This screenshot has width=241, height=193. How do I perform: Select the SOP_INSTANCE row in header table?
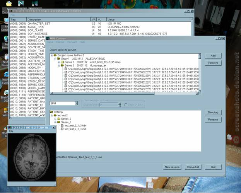tap(100, 34)
